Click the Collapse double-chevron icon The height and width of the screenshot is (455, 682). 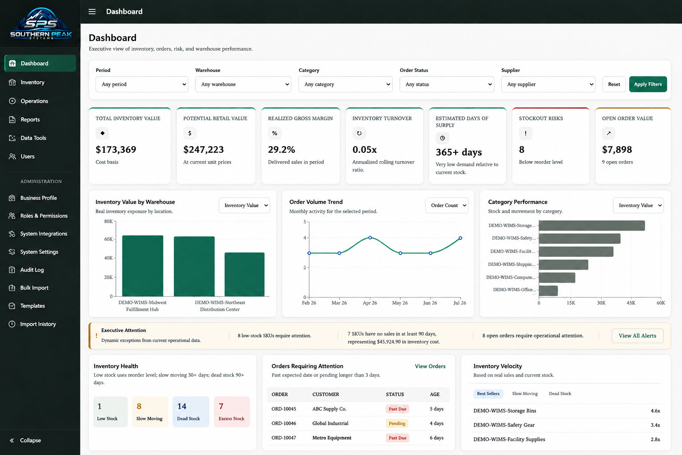coord(12,440)
